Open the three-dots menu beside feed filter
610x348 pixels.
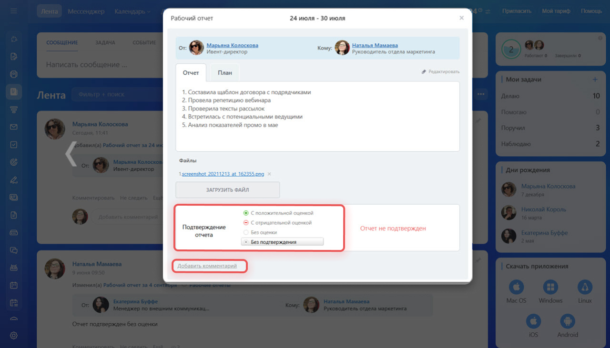[481, 94]
